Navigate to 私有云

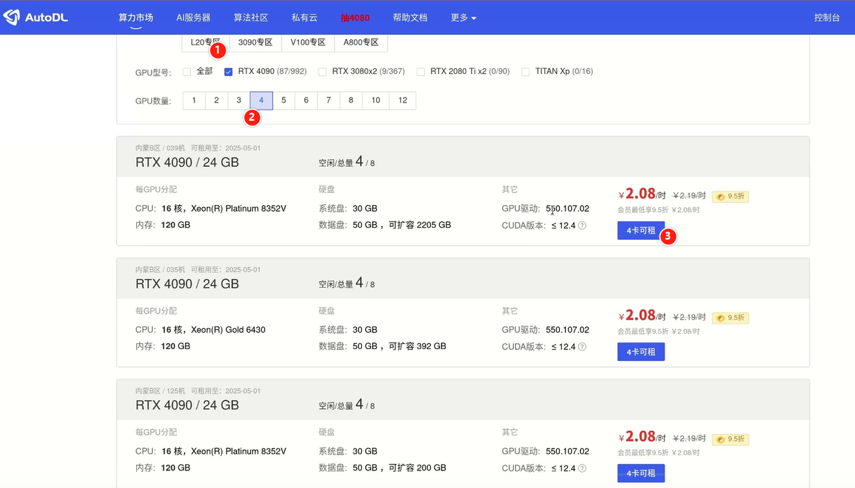click(x=304, y=17)
